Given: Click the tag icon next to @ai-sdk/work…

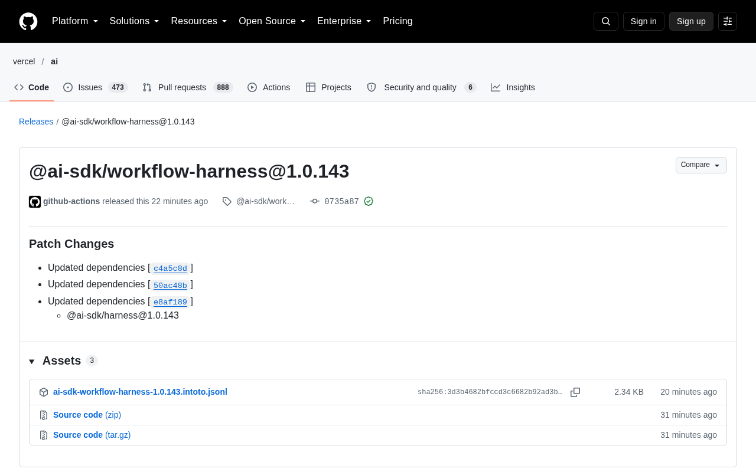Looking at the screenshot, I should tap(227, 201).
